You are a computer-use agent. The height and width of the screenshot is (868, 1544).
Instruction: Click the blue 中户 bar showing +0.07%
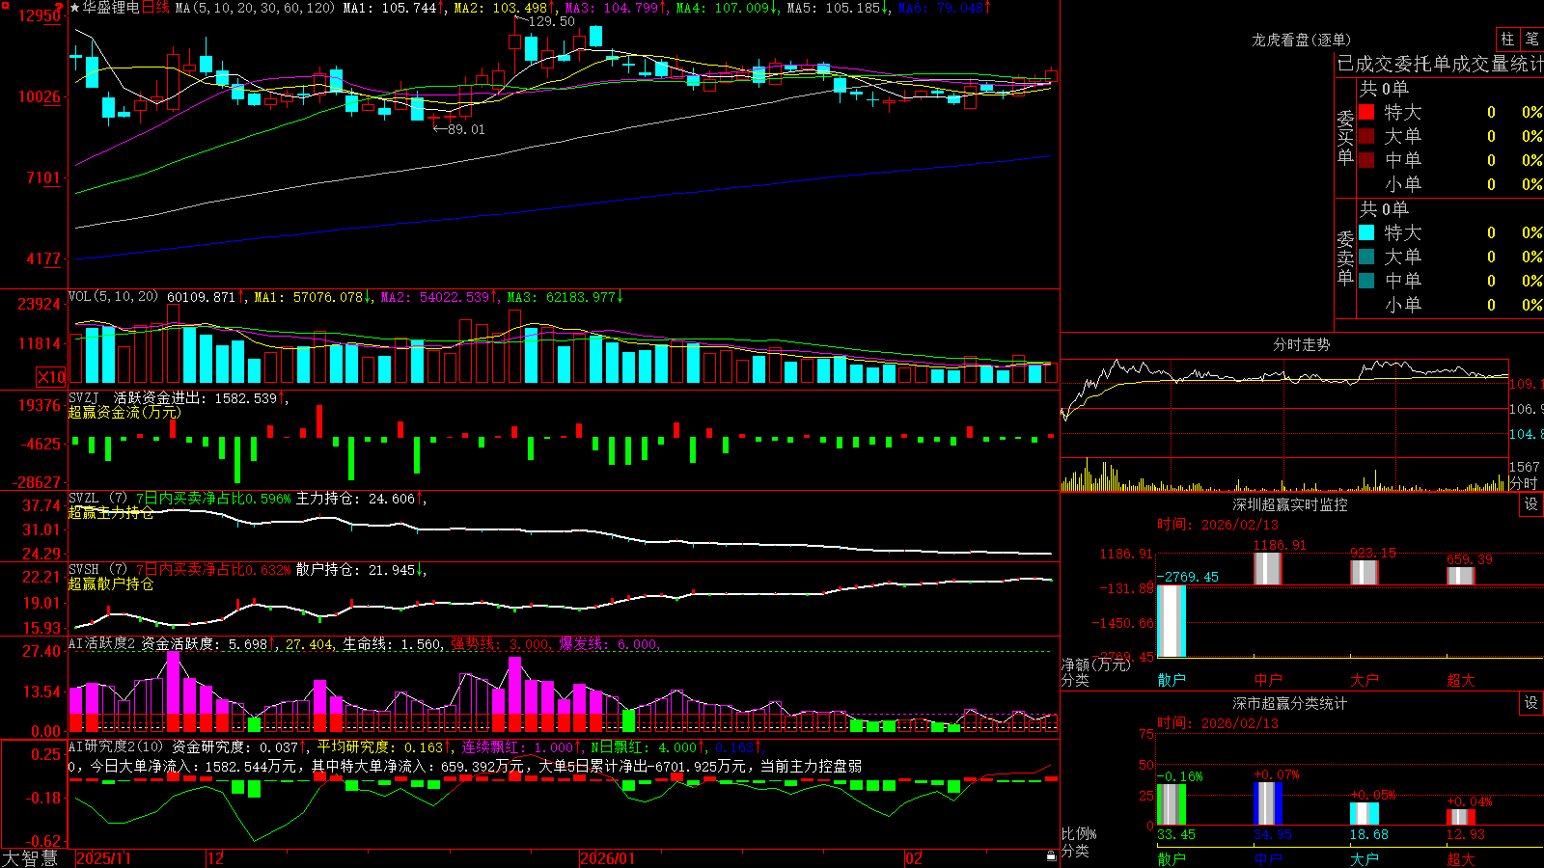(1268, 803)
